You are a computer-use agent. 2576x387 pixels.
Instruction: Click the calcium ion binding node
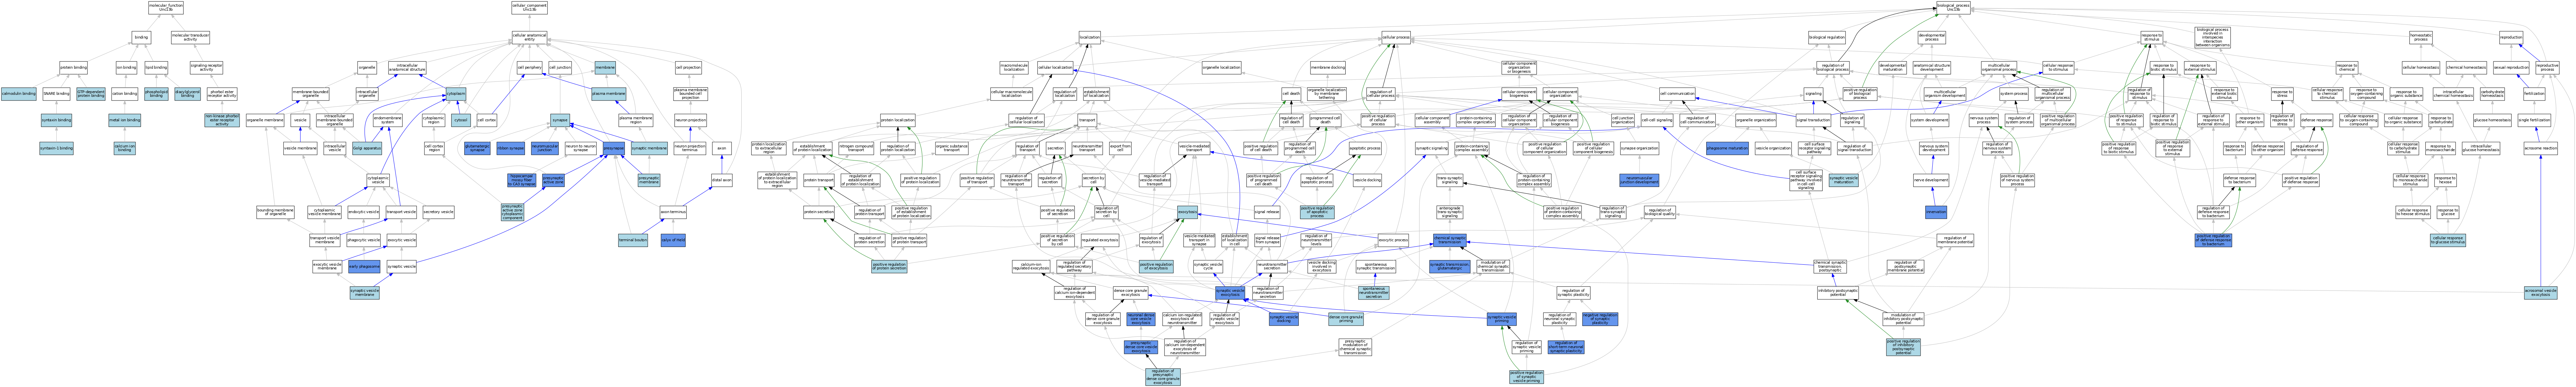[x=125, y=148]
